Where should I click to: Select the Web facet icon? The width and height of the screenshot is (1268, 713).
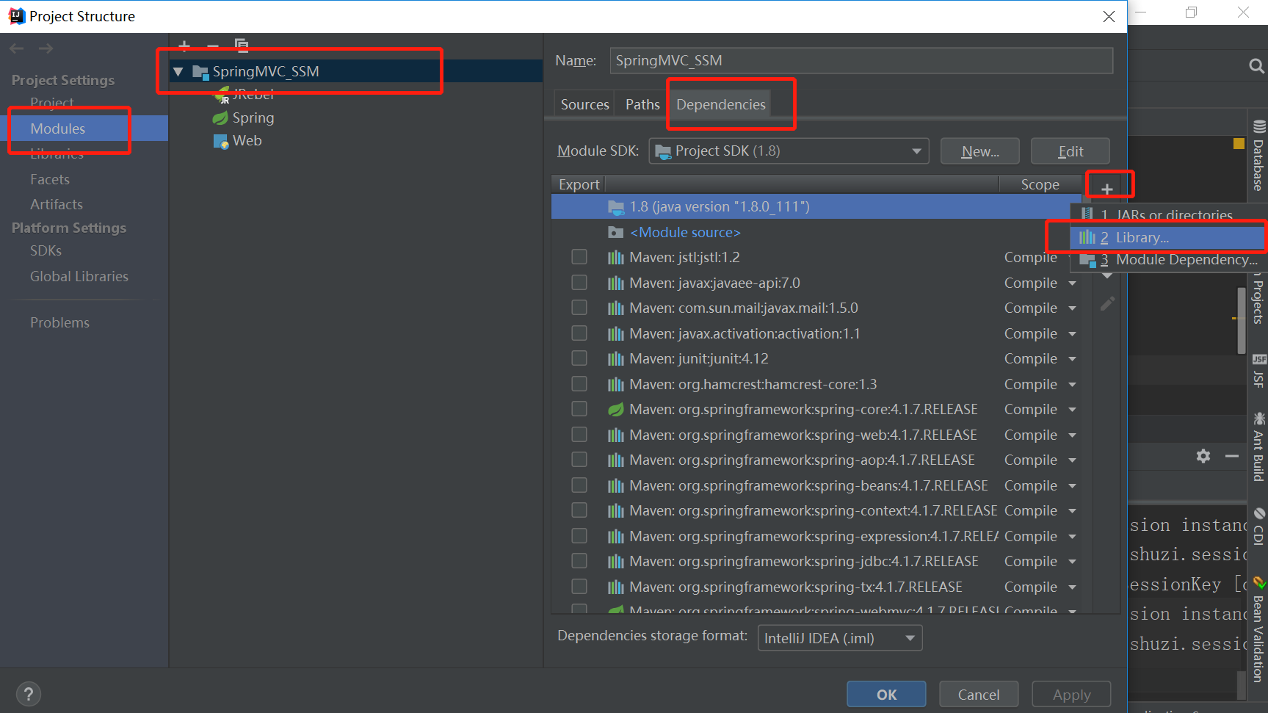220,141
